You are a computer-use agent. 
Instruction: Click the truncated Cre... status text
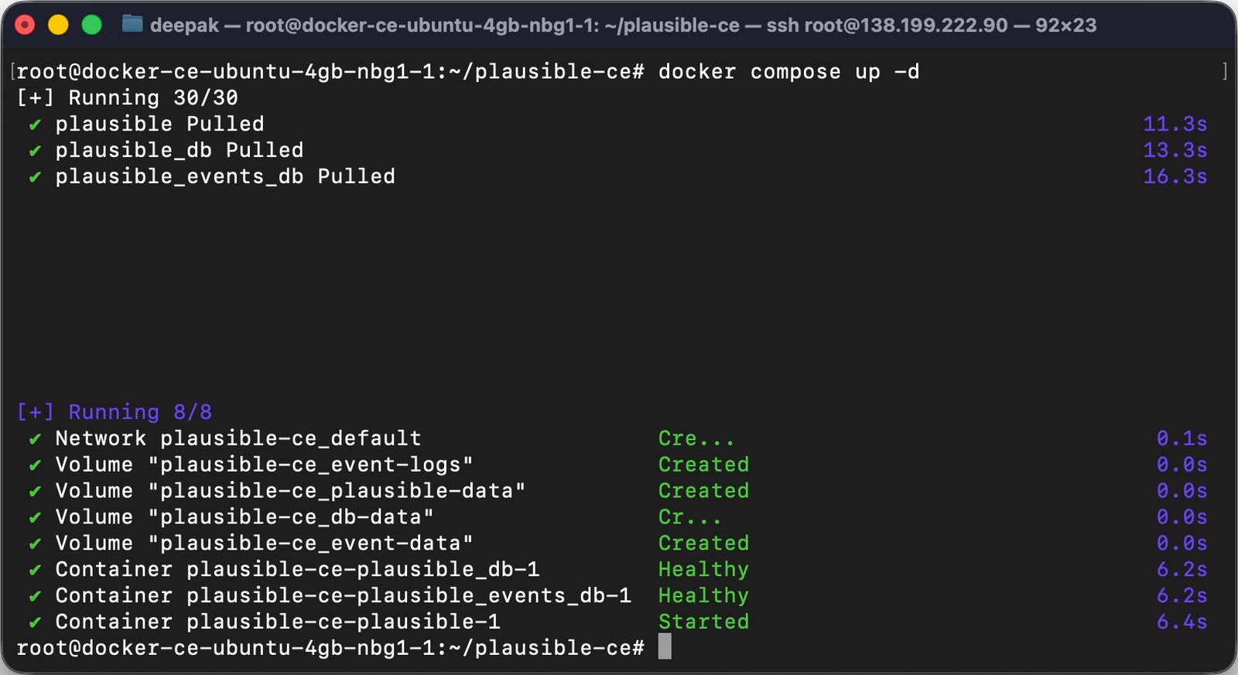pos(696,438)
